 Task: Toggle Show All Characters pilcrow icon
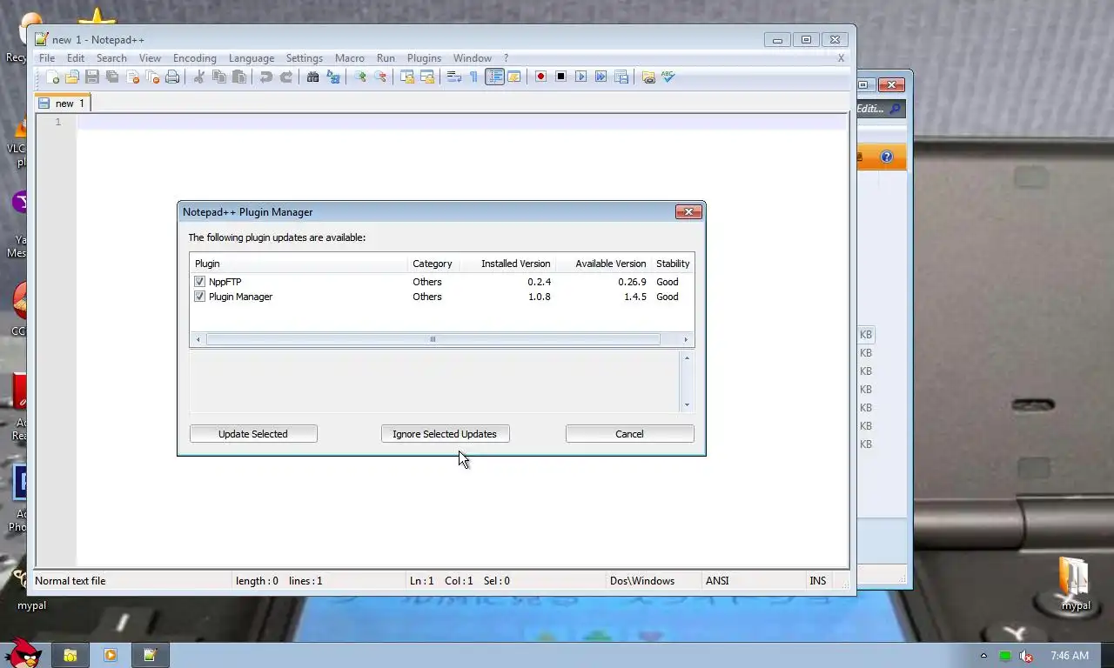click(x=473, y=77)
